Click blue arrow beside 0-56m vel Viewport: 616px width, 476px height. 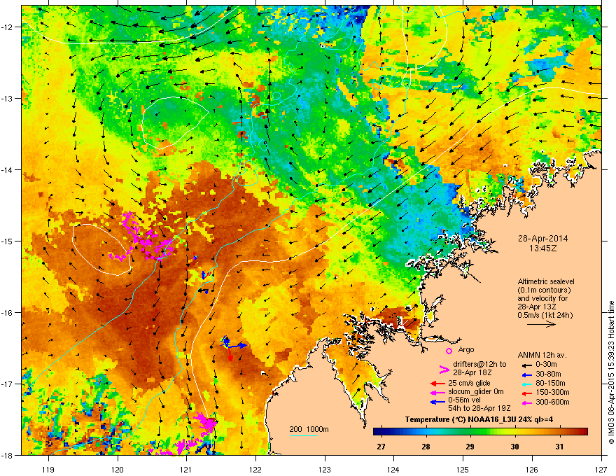click(437, 401)
